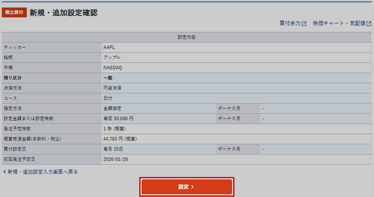
Task: Click the 積立買付 red badge
Action: click(14, 13)
